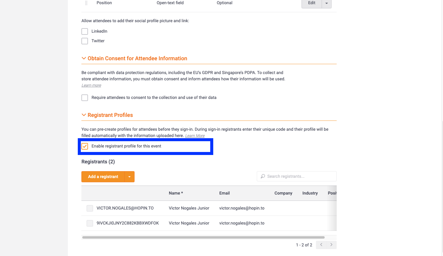Select the 9IVCKJI0JNY2C882KBBXWDFOK registrant row checkbox
The width and height of the screenshot is (443, 256).
tap(90, 223)
